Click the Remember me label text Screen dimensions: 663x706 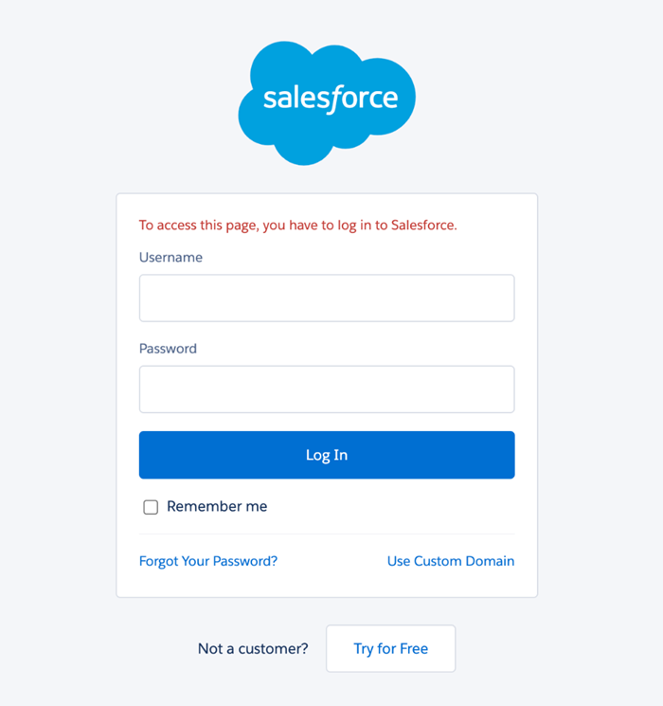pos(217,507)
